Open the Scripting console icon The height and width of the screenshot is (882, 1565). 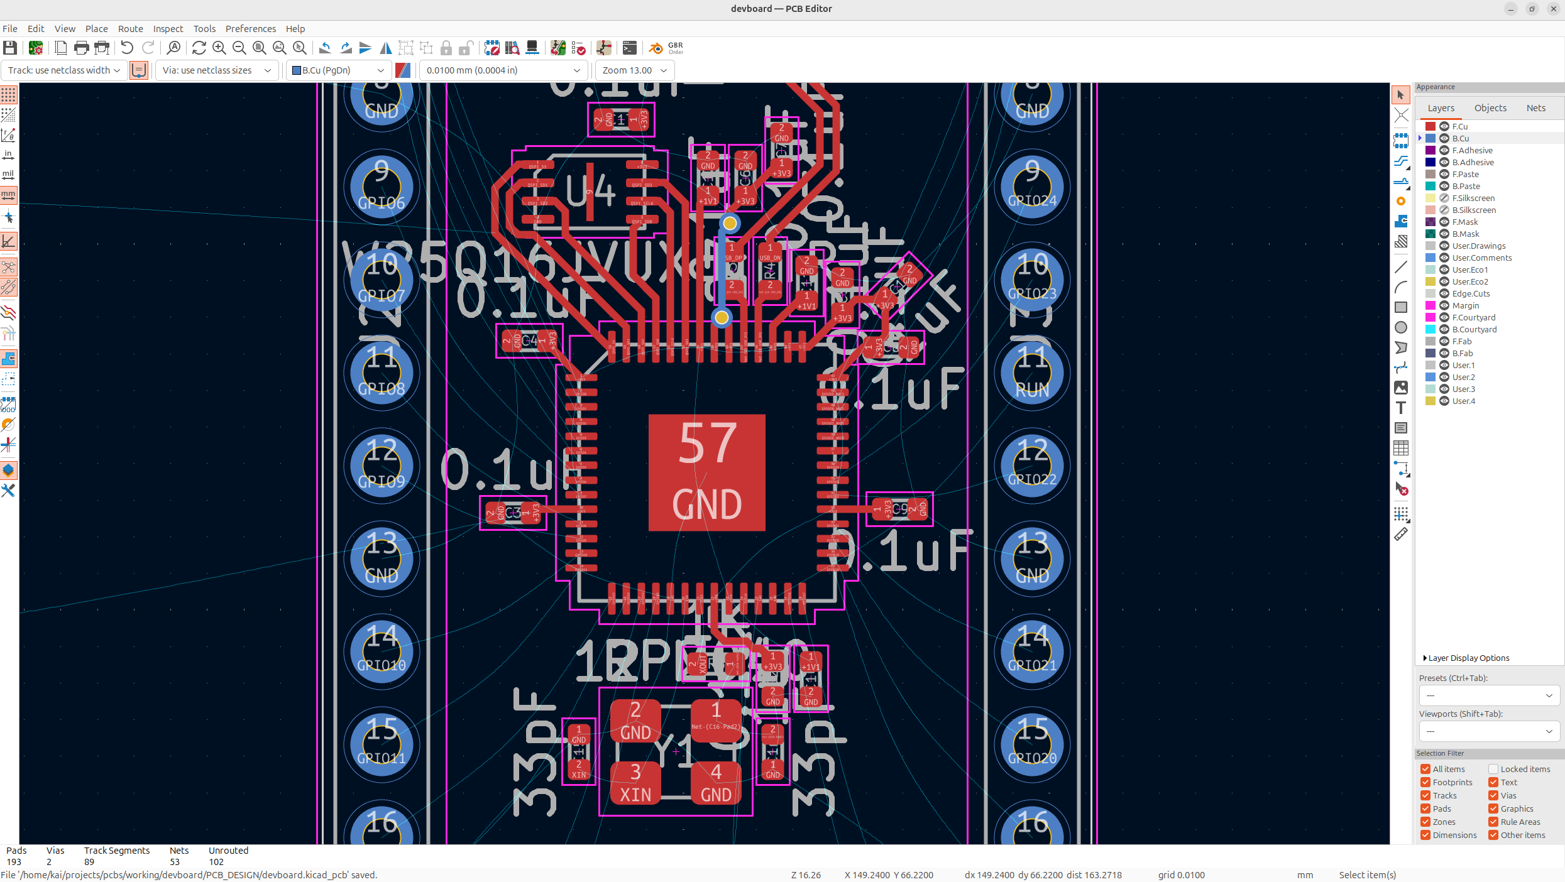tap(629, 48)
